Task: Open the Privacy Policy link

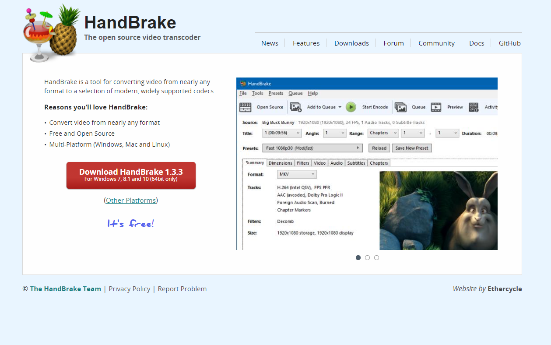Action: [130, 289]
